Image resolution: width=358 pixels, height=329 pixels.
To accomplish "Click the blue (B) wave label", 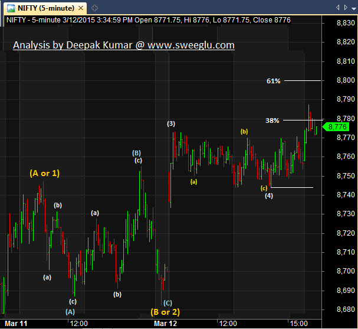I will [x=136, y=153].
